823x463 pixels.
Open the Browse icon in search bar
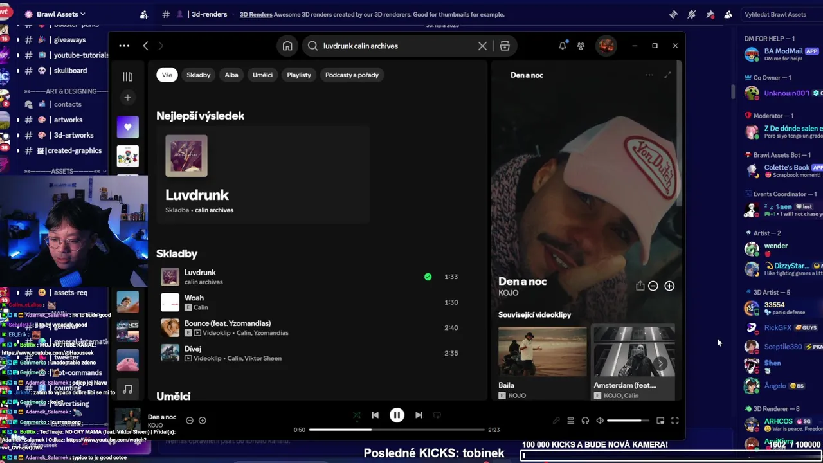click(505, 46)
